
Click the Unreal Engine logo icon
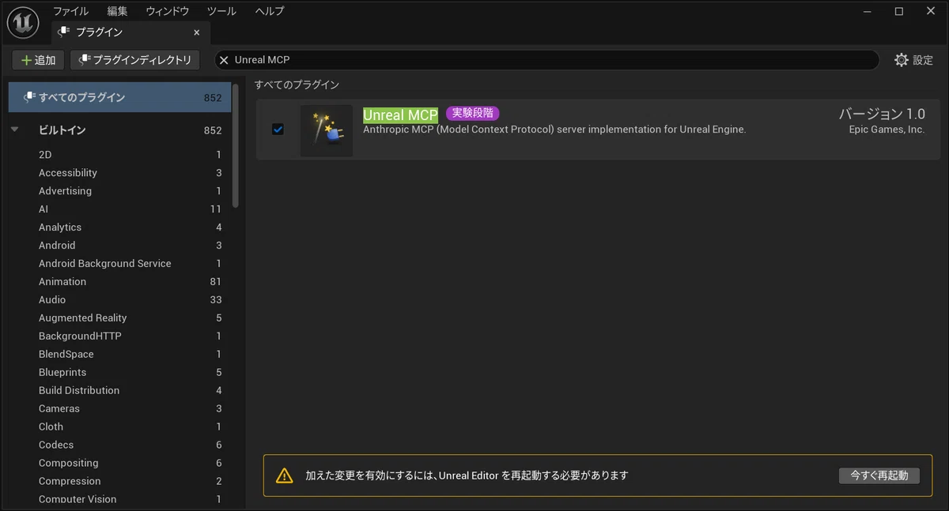click(x=23, y=21)
